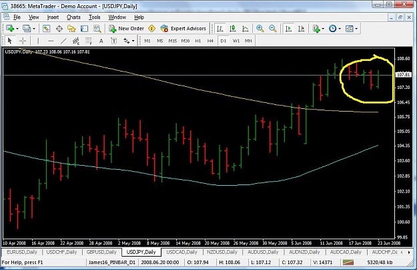
Task: Open the new chart icon
Action: coord(10,29)
